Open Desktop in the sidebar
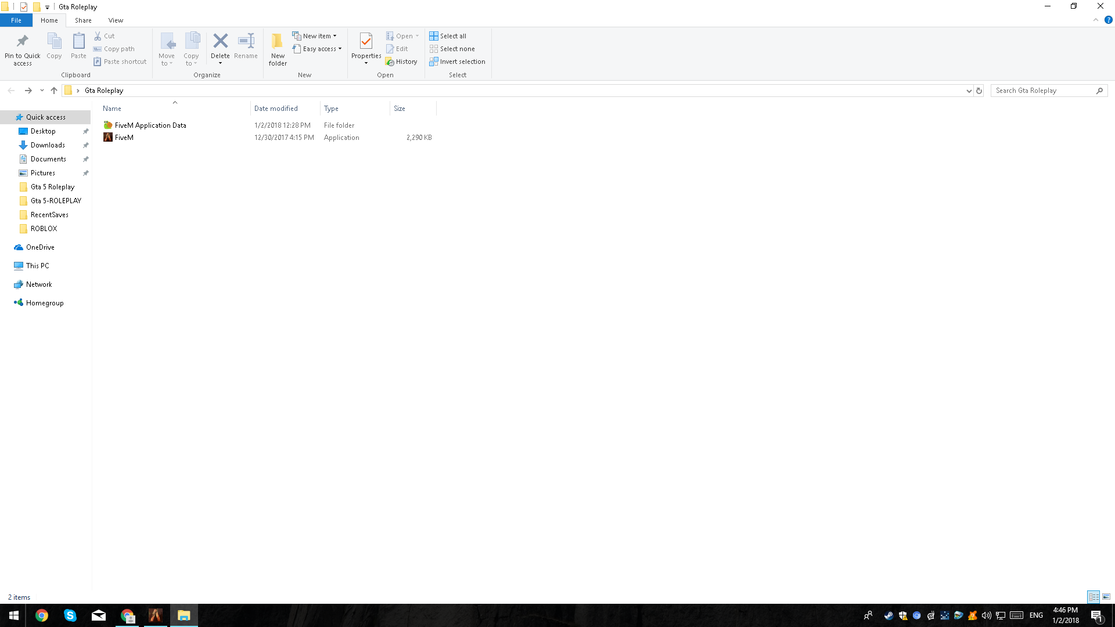 43,131
